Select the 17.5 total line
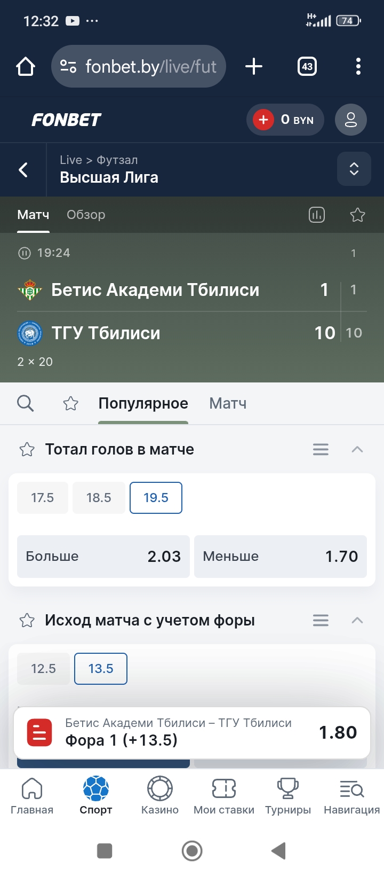 pos(43,498)
